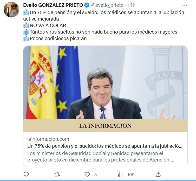Open the @evelio_prieto handle
The height and width of the screenshot is (181, 196).
pyautogui.click(x=107, y=5)
